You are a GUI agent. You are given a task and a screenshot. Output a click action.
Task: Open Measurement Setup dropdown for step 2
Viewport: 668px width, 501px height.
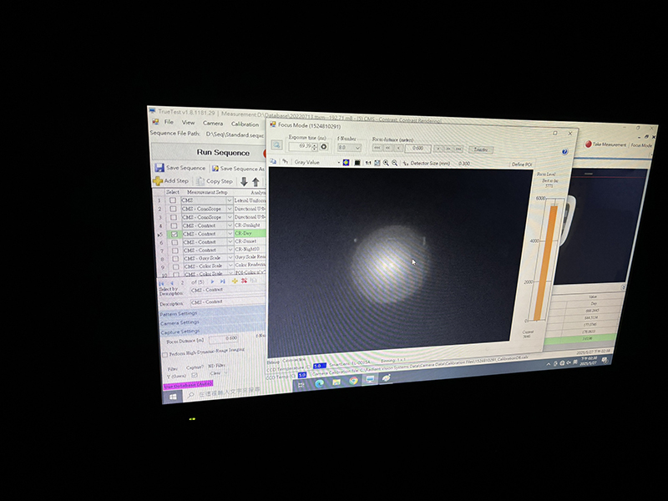coord(230,209)
